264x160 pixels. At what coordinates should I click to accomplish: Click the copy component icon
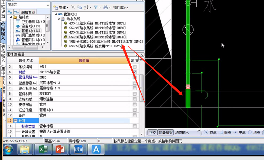click(80, 7)
